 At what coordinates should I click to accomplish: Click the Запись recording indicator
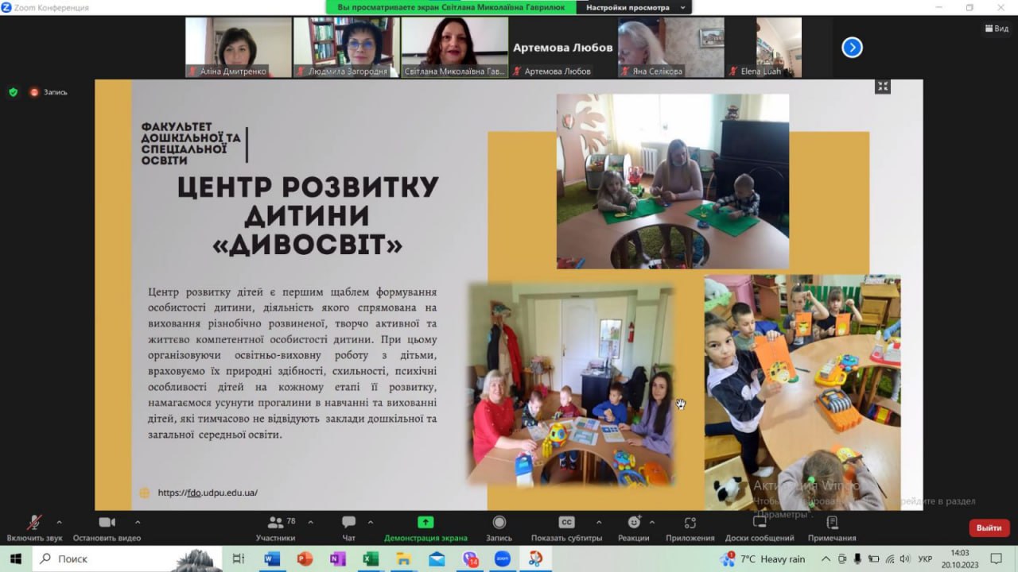click(x=49, y=92)
